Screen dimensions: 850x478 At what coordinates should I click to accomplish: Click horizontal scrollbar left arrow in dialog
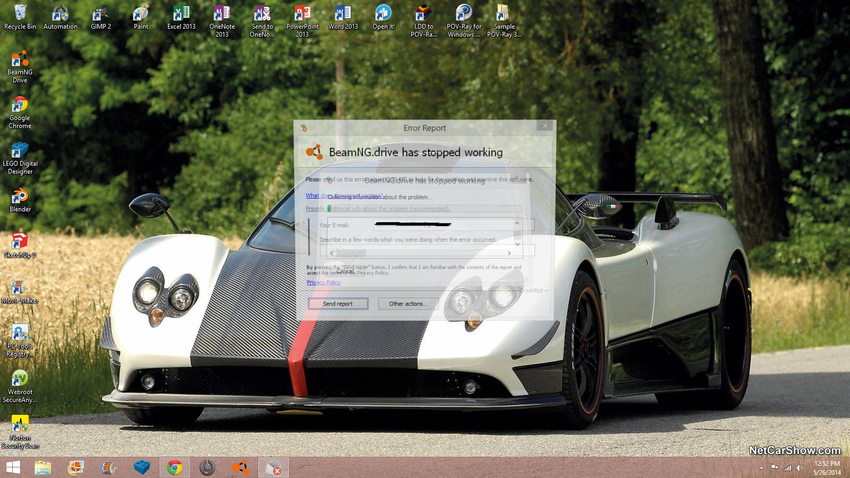pyautogui.click(x=332, y=253)
